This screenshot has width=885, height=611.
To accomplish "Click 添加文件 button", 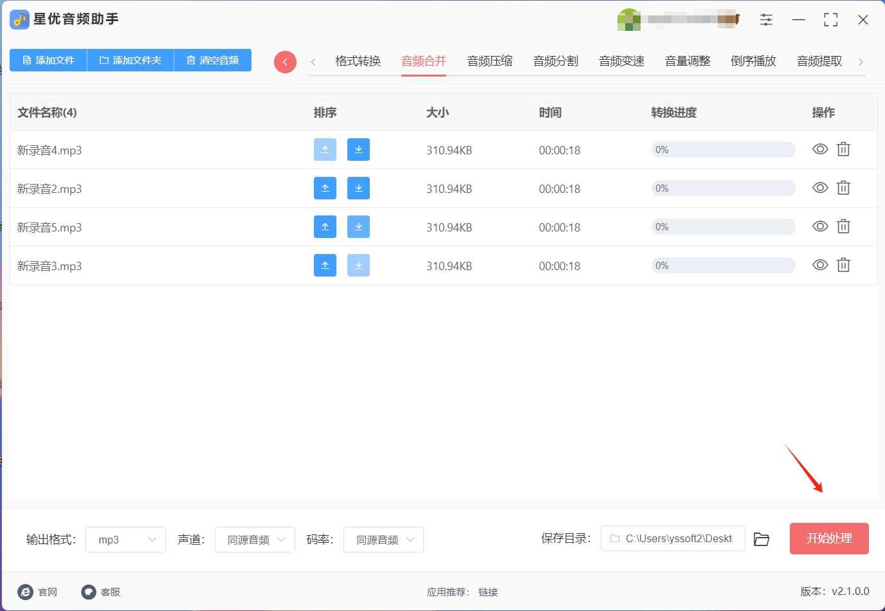I will tap(48, 60).
